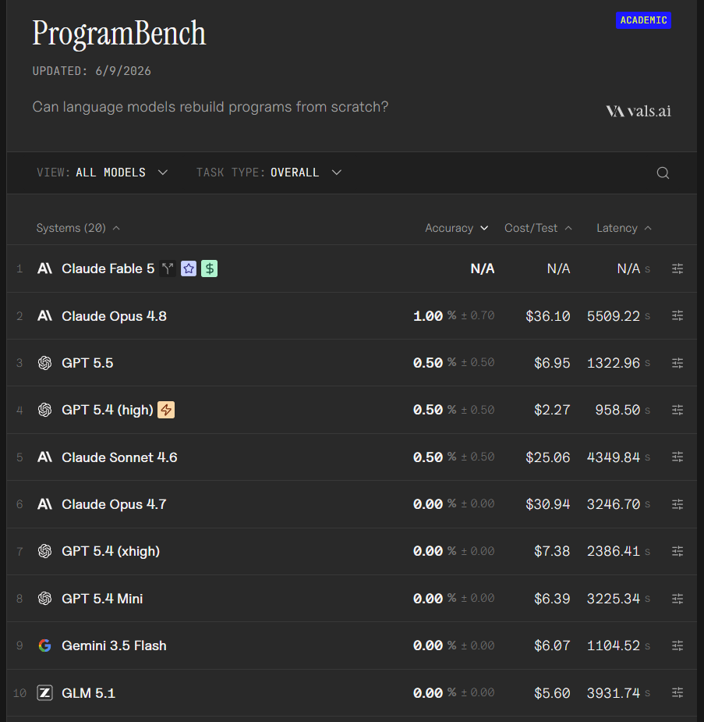Viewport: 704px width, 722px height.
Task: Open the GPT 5.4 Mini model link
Action: point(103,599)
